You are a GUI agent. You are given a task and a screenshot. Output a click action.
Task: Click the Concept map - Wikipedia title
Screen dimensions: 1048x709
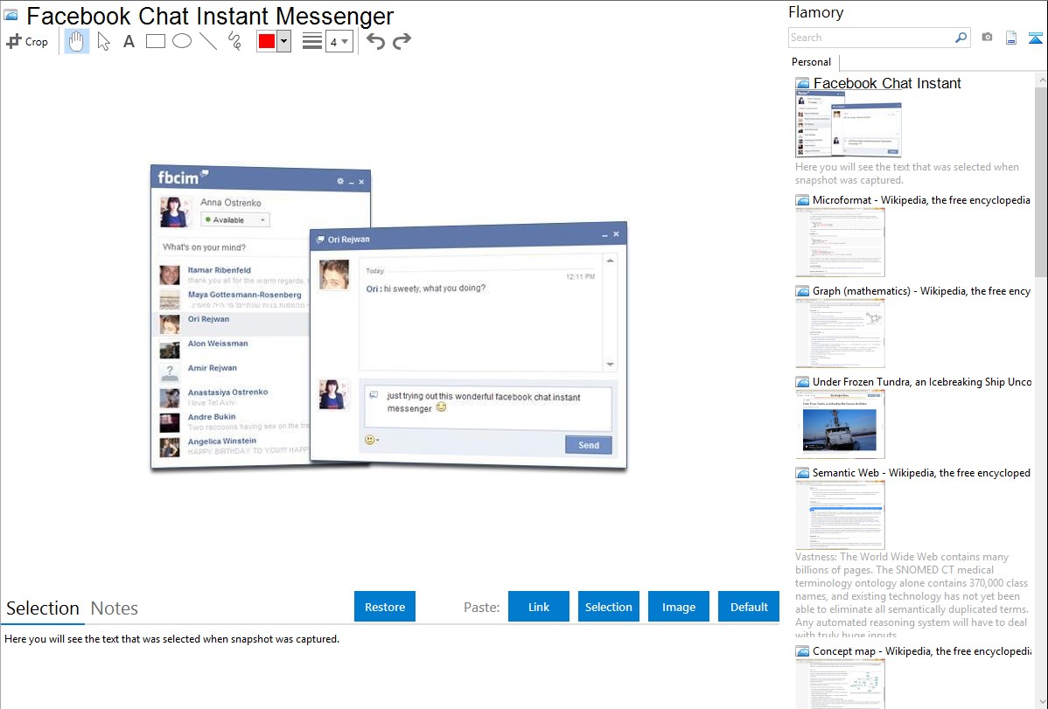coord(922,650)
